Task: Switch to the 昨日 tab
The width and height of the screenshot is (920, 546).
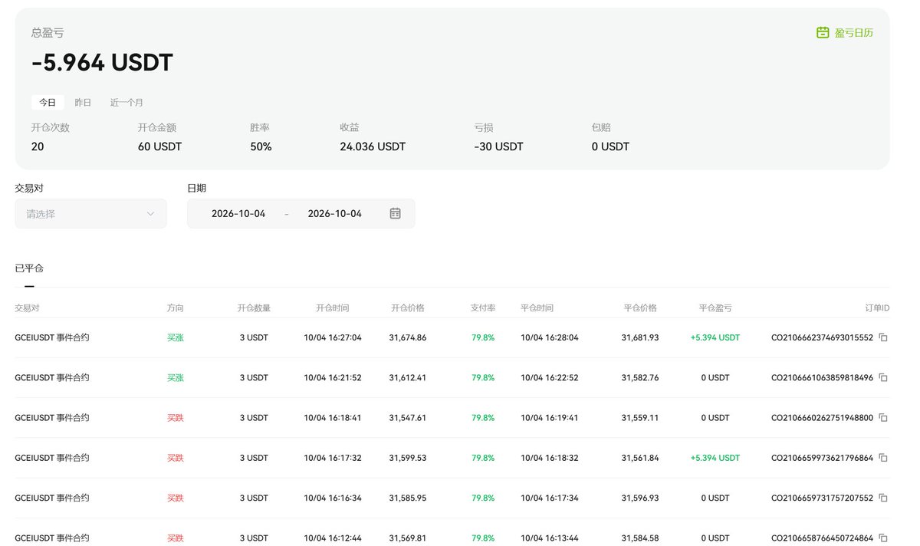Action: 83,102
